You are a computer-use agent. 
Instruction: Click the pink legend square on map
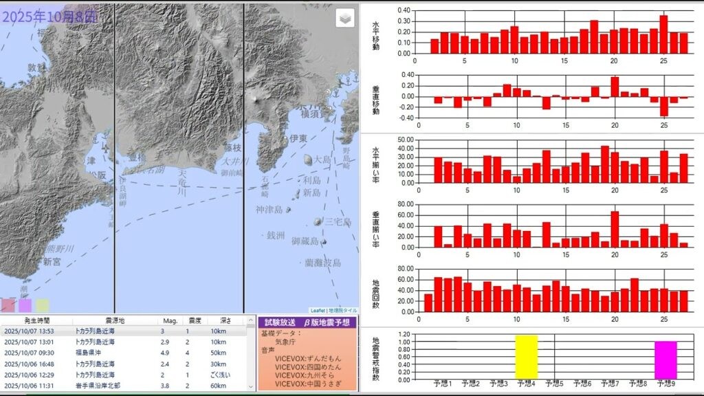click(8, 305)
